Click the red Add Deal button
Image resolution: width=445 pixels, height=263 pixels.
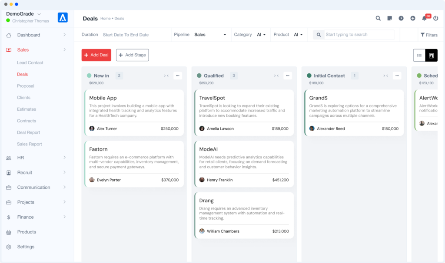click(96, 55)
